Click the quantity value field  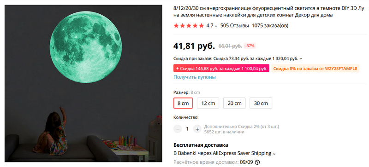(188, 129)
